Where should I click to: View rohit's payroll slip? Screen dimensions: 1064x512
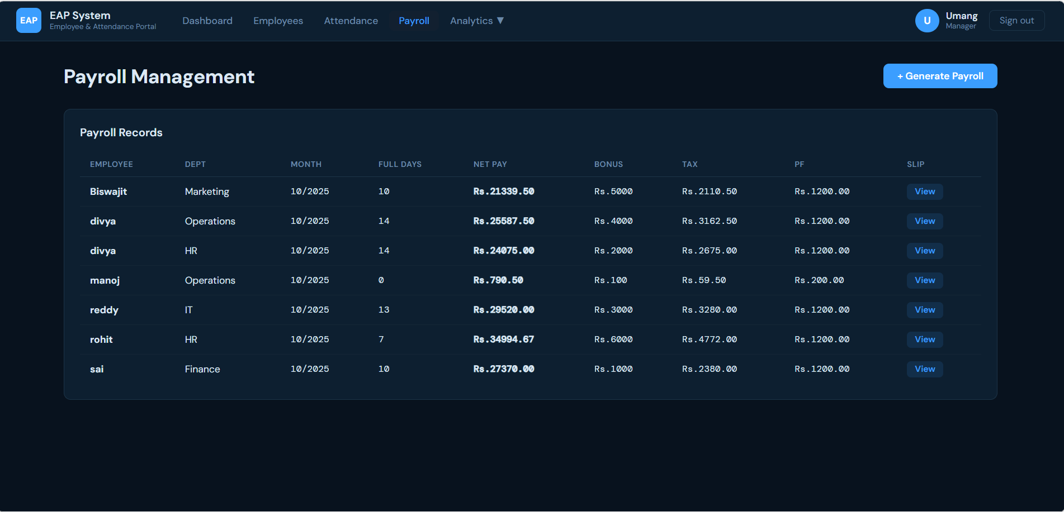924,339
